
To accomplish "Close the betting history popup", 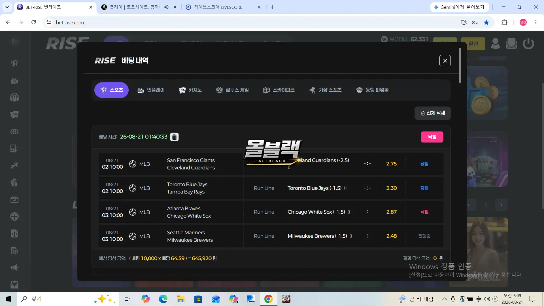I will click(445, 61).
